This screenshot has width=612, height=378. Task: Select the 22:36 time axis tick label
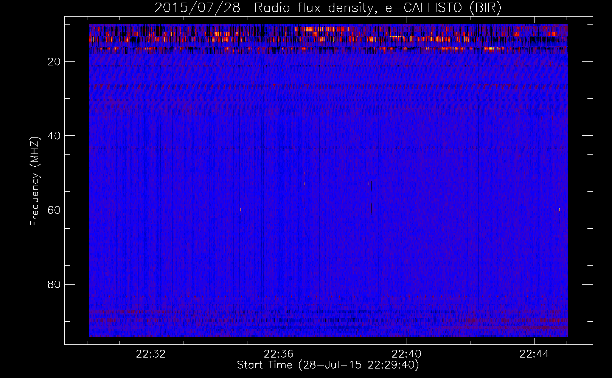pyautogui.click(x=279, y=354)
